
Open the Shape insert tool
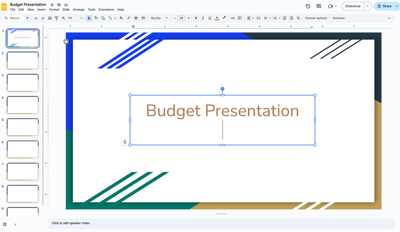[x=103, y=18]
